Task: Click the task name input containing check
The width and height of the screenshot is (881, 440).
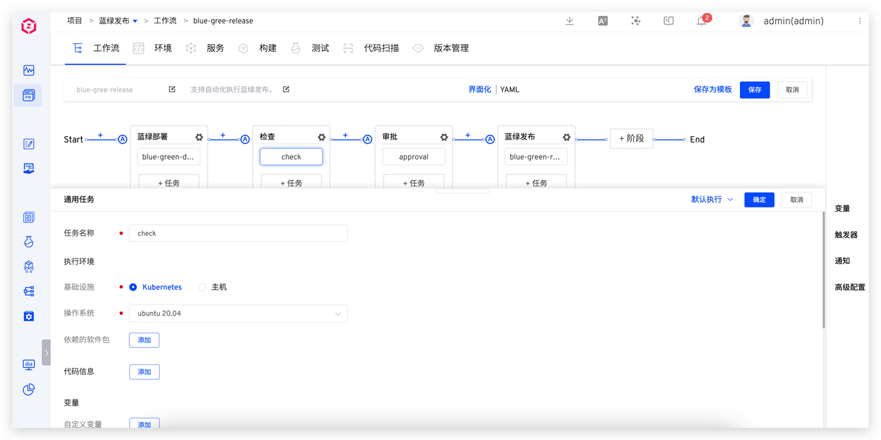Action: click(237, 233)
